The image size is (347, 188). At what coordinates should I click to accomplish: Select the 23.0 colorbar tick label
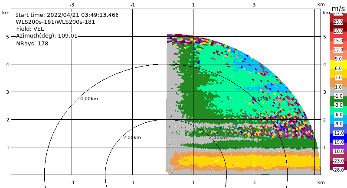[338, 22]
